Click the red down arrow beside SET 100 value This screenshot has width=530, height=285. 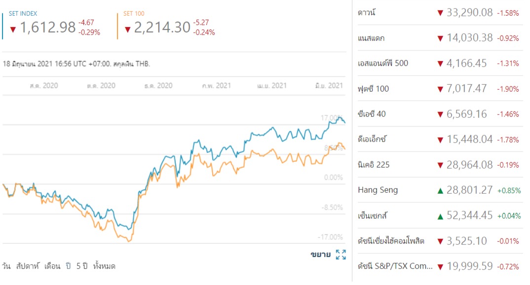127,29
